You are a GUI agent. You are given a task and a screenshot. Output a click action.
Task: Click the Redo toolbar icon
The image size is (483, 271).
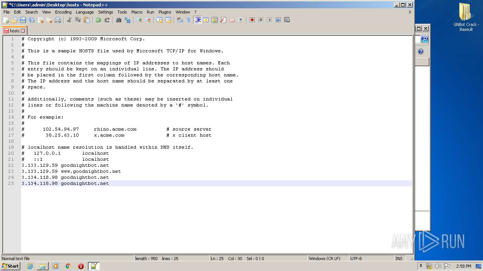(107, 20)
